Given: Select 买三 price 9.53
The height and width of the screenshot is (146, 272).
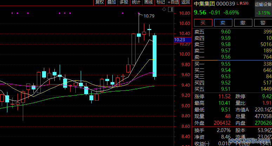Looking at the screenshot, I should [x=226, y=76].
